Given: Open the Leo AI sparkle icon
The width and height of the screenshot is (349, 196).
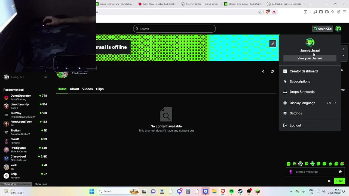Looking at the screenshot, I should (x=333, y=12).
